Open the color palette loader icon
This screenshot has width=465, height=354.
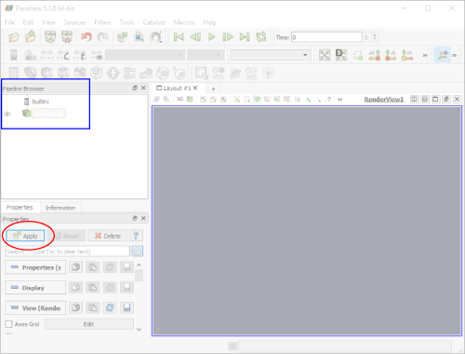pos(155,37)
